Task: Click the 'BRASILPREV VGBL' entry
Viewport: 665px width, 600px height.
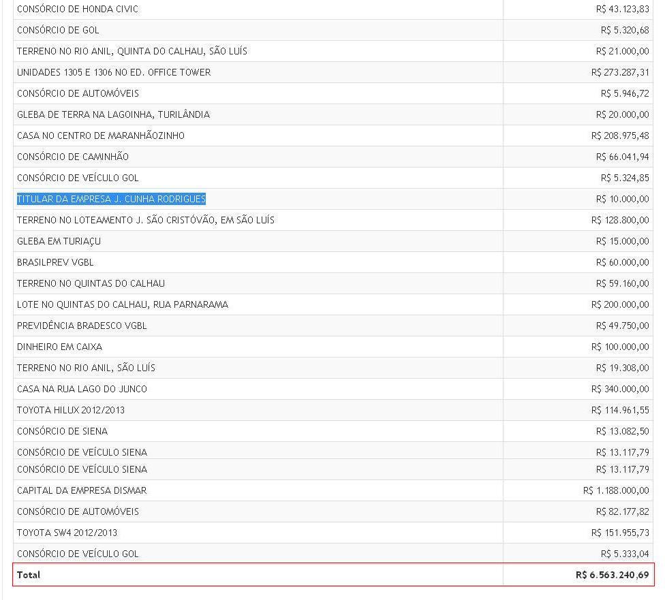Action: point(55,262)
